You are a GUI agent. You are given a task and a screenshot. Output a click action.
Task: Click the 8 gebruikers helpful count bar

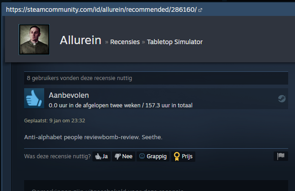(156, 78)
